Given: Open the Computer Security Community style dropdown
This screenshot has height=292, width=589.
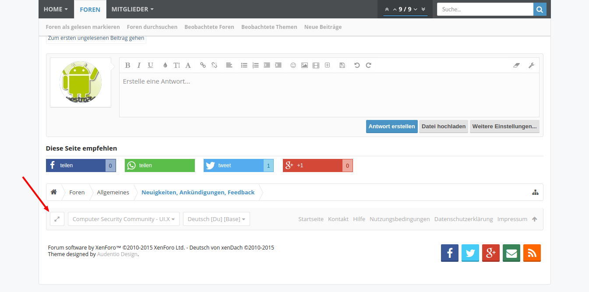Looking at the screenshot, I should (123, 219).
